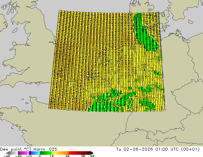Click the dark maroon right arrow end of the color bar
This screenshot has width=203, height=157.
(92, 153)
